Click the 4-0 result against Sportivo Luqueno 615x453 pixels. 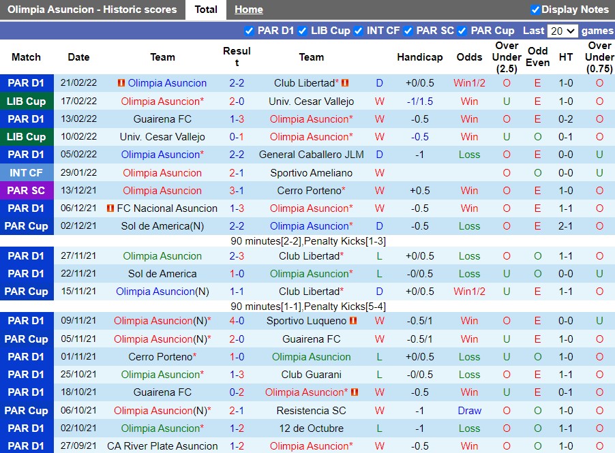237,321
